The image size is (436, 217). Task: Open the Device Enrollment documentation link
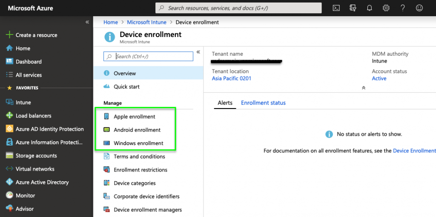tap(414, 151)
